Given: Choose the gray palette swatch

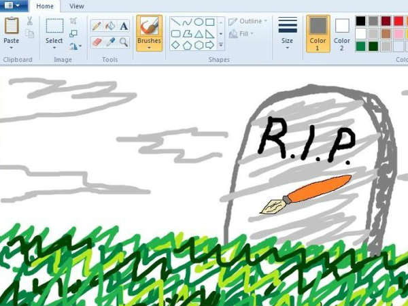Looking at the screenshot, I should tap(373, 21).
